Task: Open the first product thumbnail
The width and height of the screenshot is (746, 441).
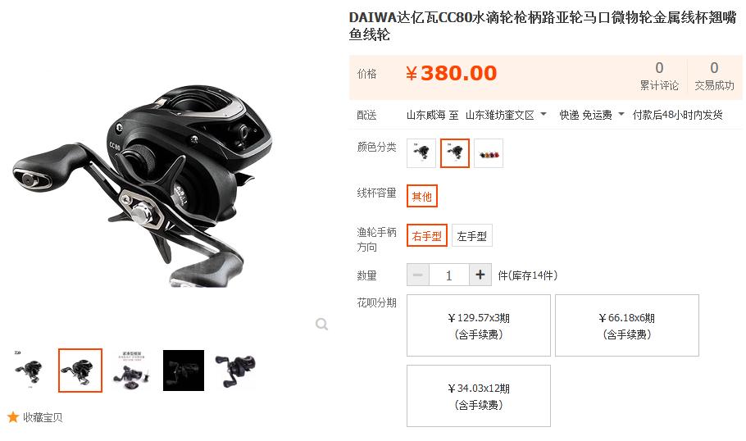Action: [29, 371]
